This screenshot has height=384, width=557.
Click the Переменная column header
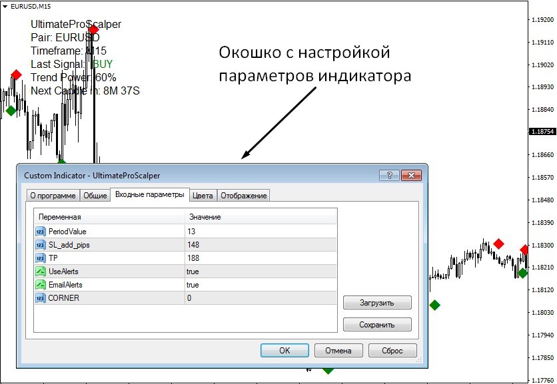pyautogui.click(x=109, y=217)
